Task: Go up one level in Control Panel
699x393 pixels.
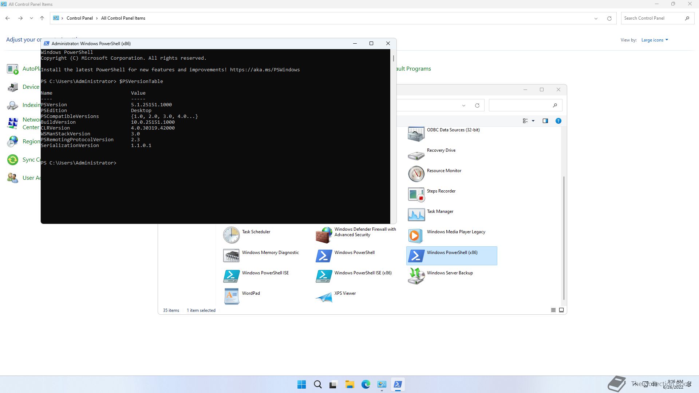Action: pyautogui.click(x=42, y=18)
